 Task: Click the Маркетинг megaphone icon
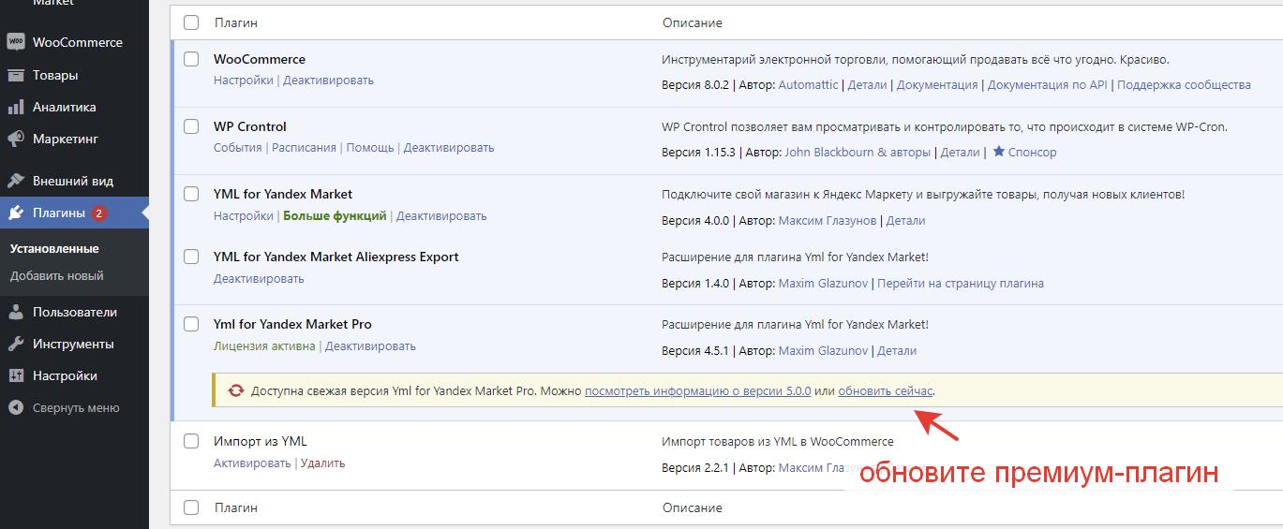pyautogui.click(x=15, y=139)
